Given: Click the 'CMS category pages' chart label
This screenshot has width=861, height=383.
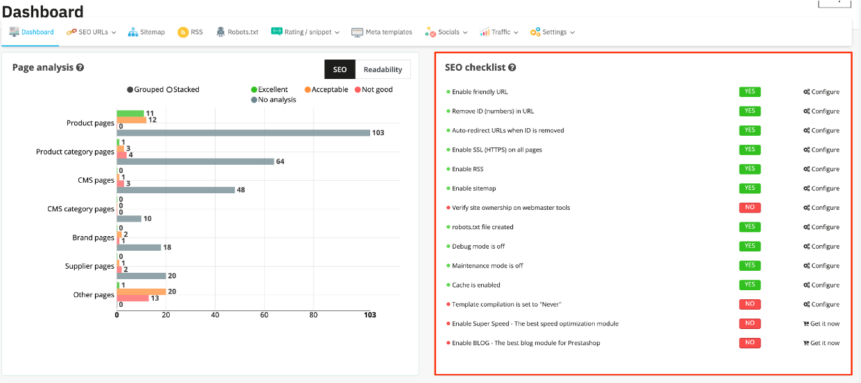Looking at the screenshot, I should tap(80, 208).
